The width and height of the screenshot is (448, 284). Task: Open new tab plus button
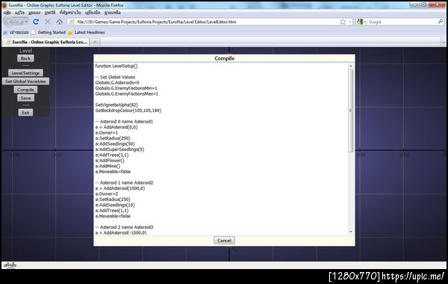tap(95, 42)
